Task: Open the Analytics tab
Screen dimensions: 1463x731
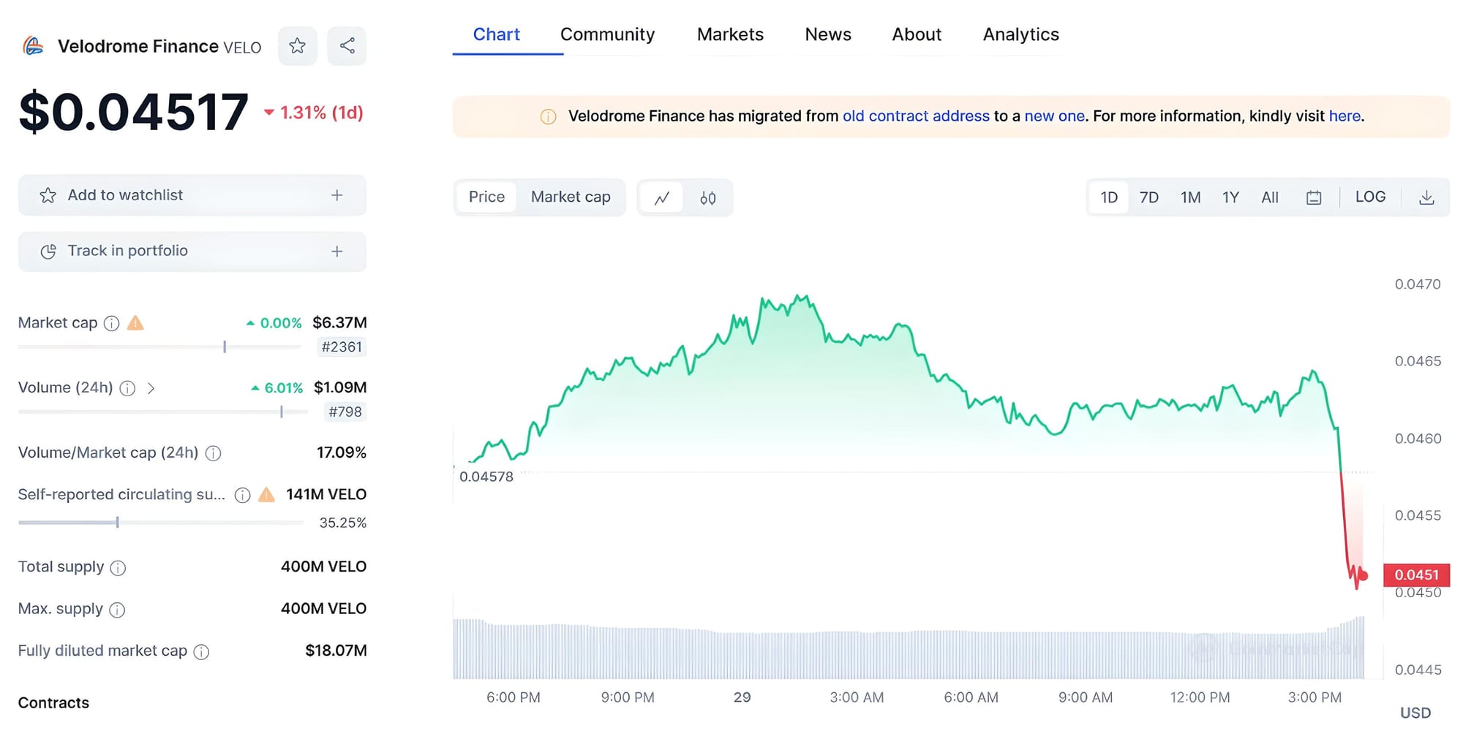Action: (1021, 34)
